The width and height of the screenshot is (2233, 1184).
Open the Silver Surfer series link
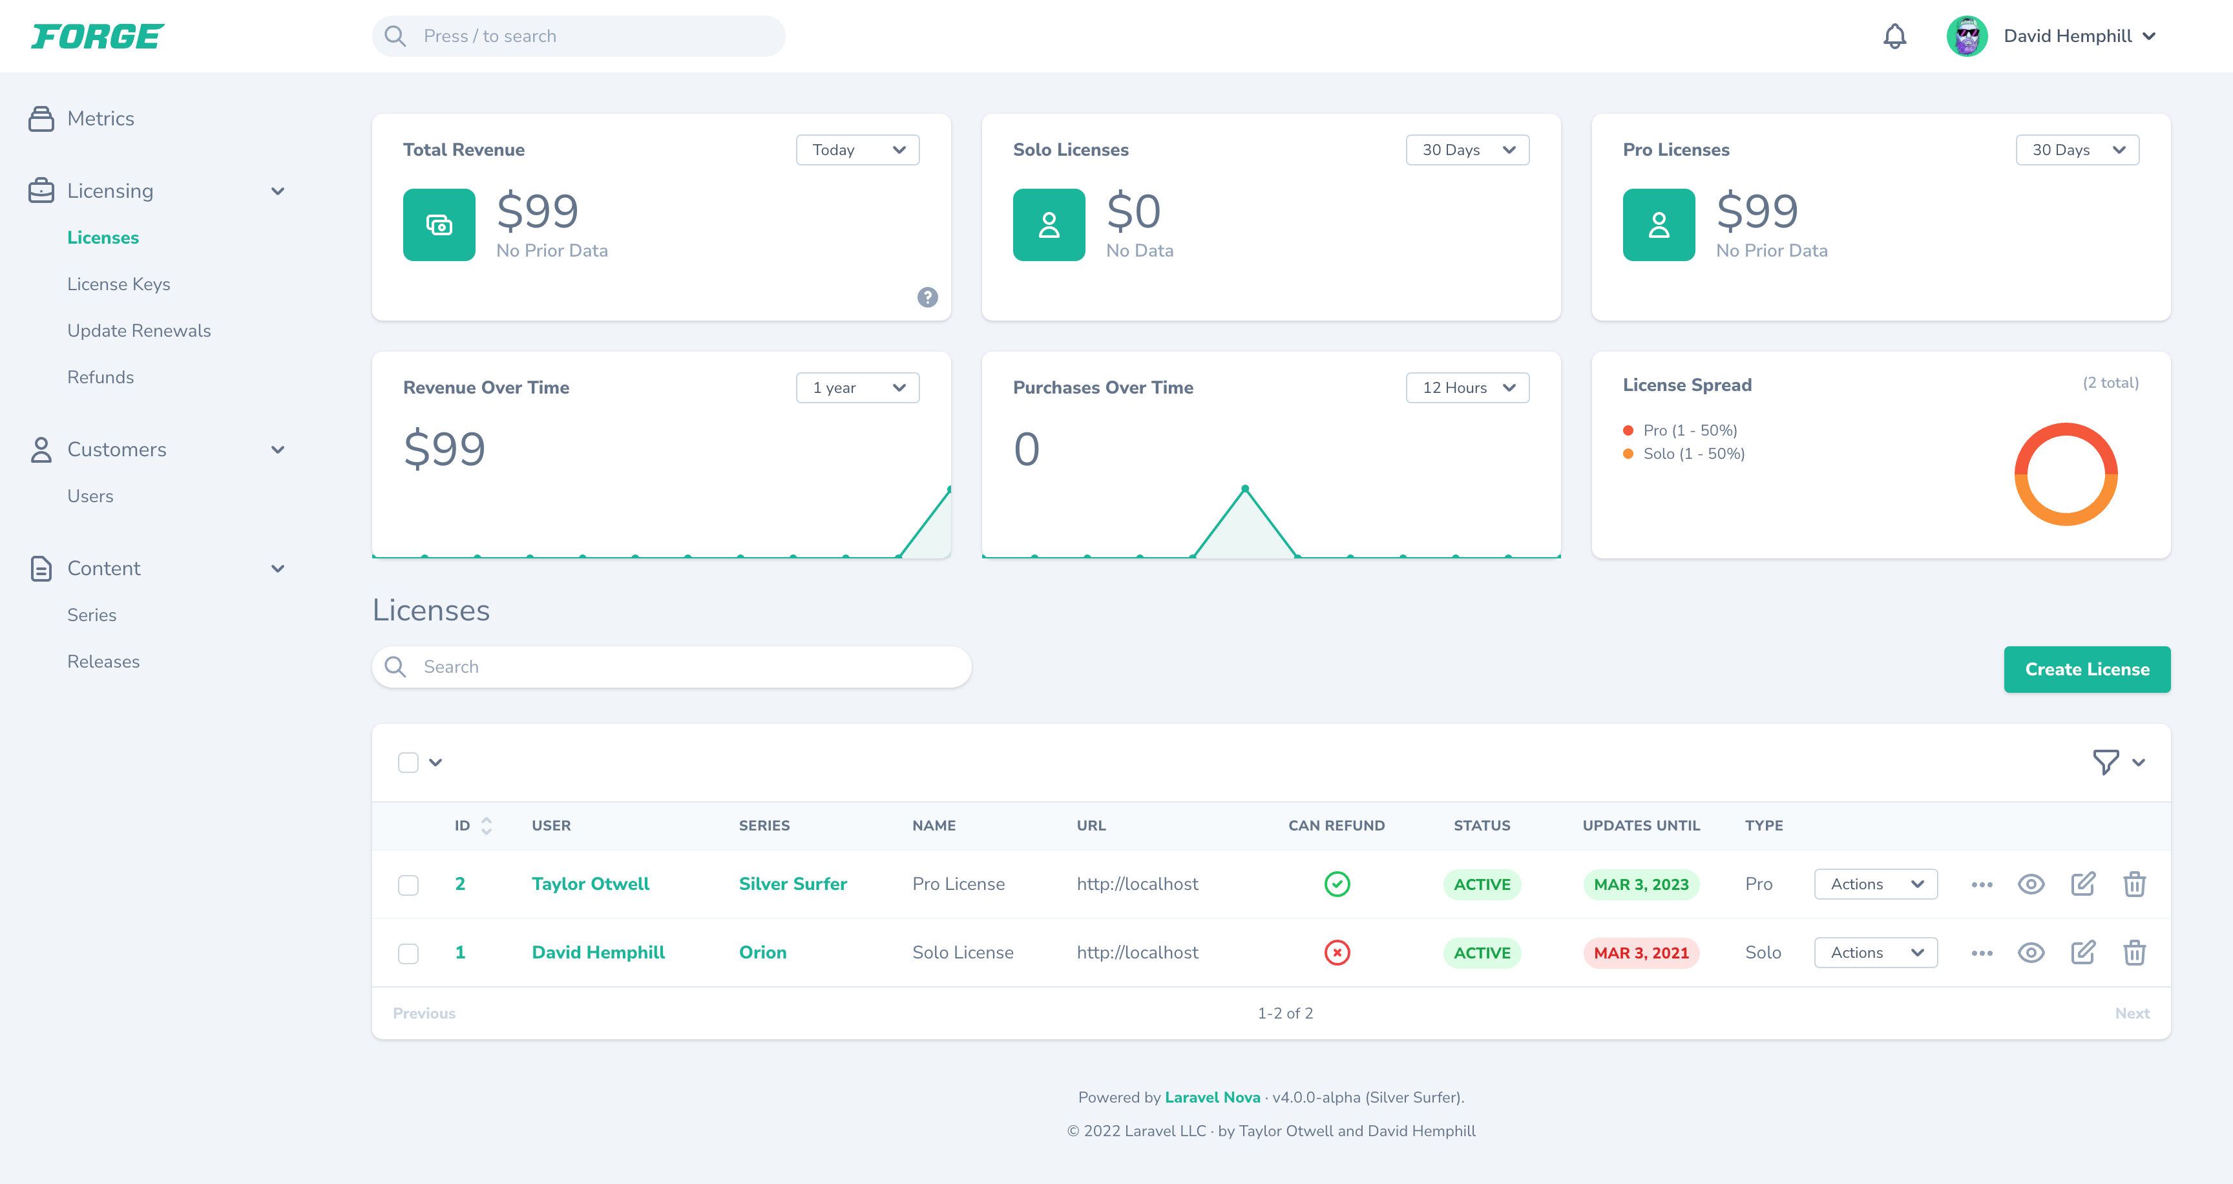tap(792, 884)
